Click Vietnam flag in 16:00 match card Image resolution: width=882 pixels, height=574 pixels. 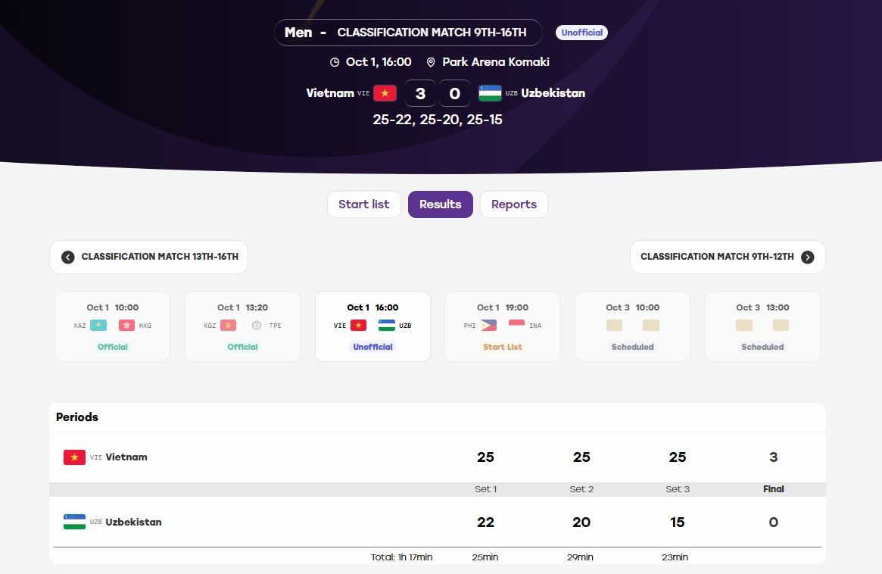[358, 326]
